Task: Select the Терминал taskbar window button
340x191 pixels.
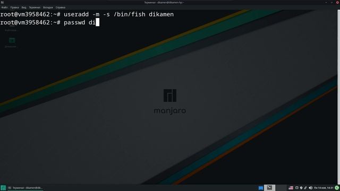Action: [25, 188]
